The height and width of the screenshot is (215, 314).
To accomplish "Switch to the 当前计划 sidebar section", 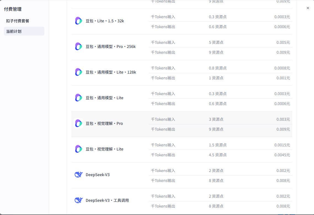I will coord(24,31).
